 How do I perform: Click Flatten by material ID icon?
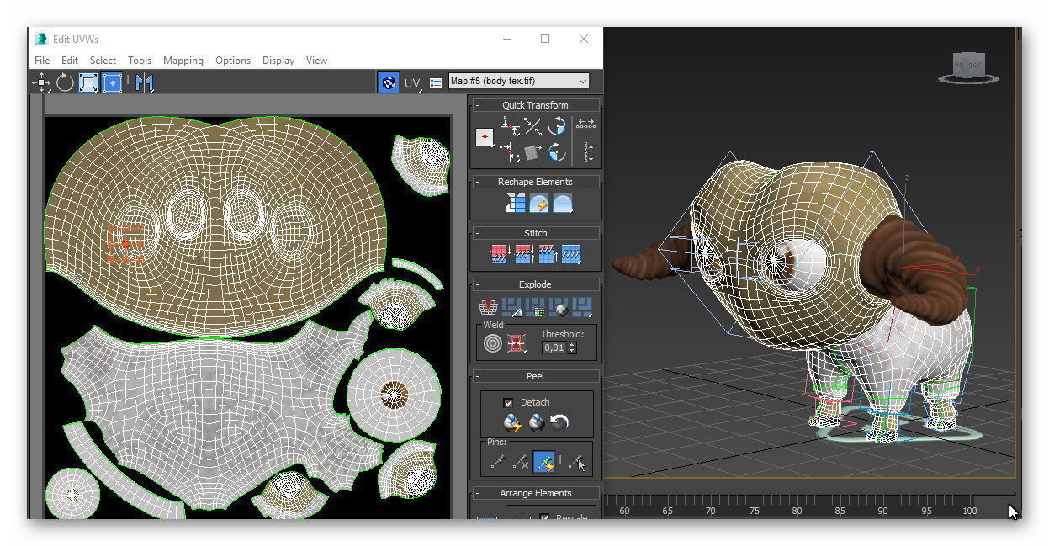click(559, 307)
